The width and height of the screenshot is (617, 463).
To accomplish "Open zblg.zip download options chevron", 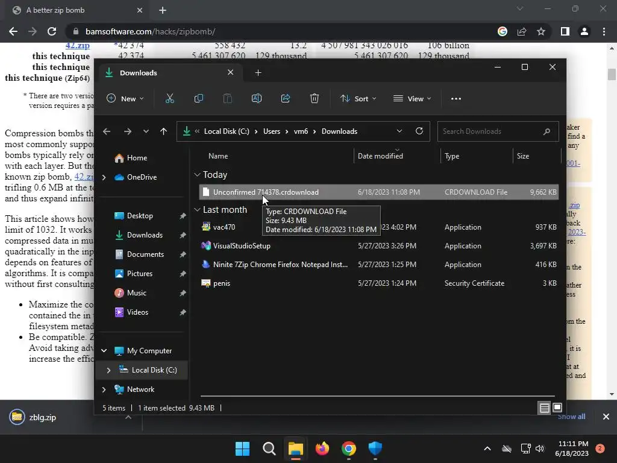I will click(128, 417).
